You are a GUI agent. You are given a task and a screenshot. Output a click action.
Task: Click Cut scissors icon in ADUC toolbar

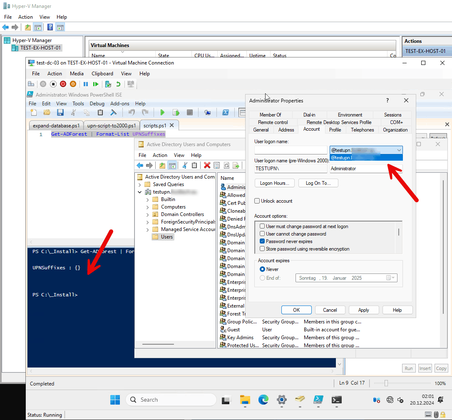coord(185,165)
